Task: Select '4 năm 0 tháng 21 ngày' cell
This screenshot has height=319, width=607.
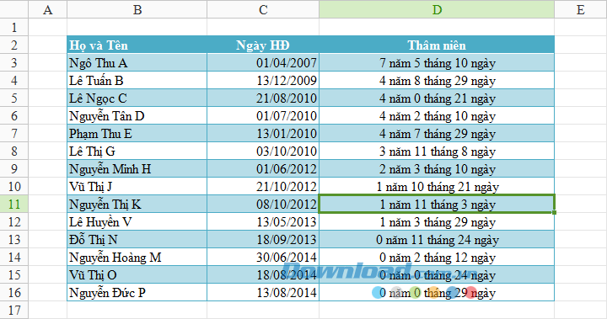Action: point(437,98)
